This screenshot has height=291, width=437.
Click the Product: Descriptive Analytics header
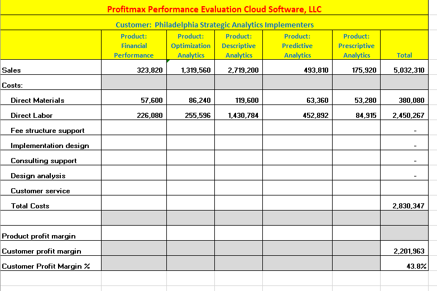point(238,45)
